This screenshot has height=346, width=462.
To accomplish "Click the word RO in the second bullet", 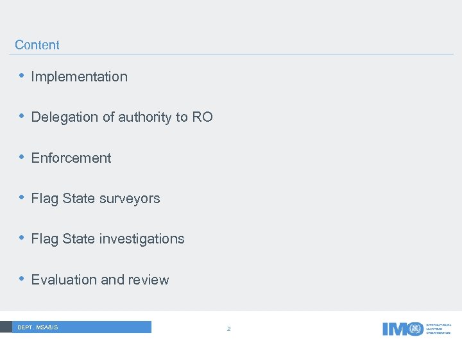I will click(x=202, y=117).
